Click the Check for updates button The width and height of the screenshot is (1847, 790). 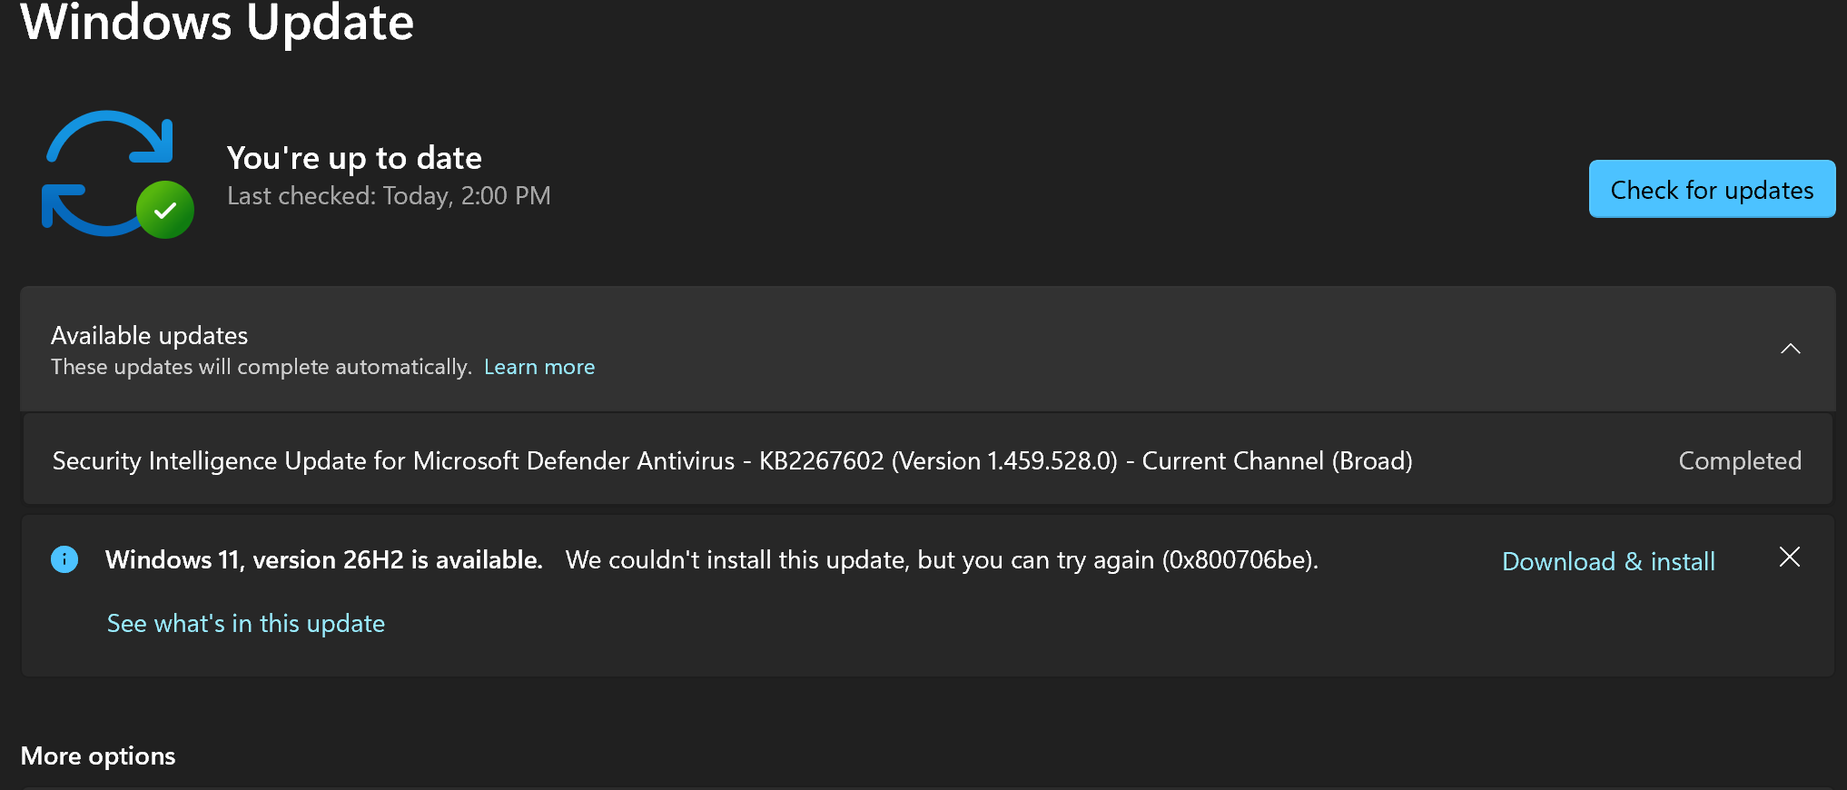pos(1712,189)
